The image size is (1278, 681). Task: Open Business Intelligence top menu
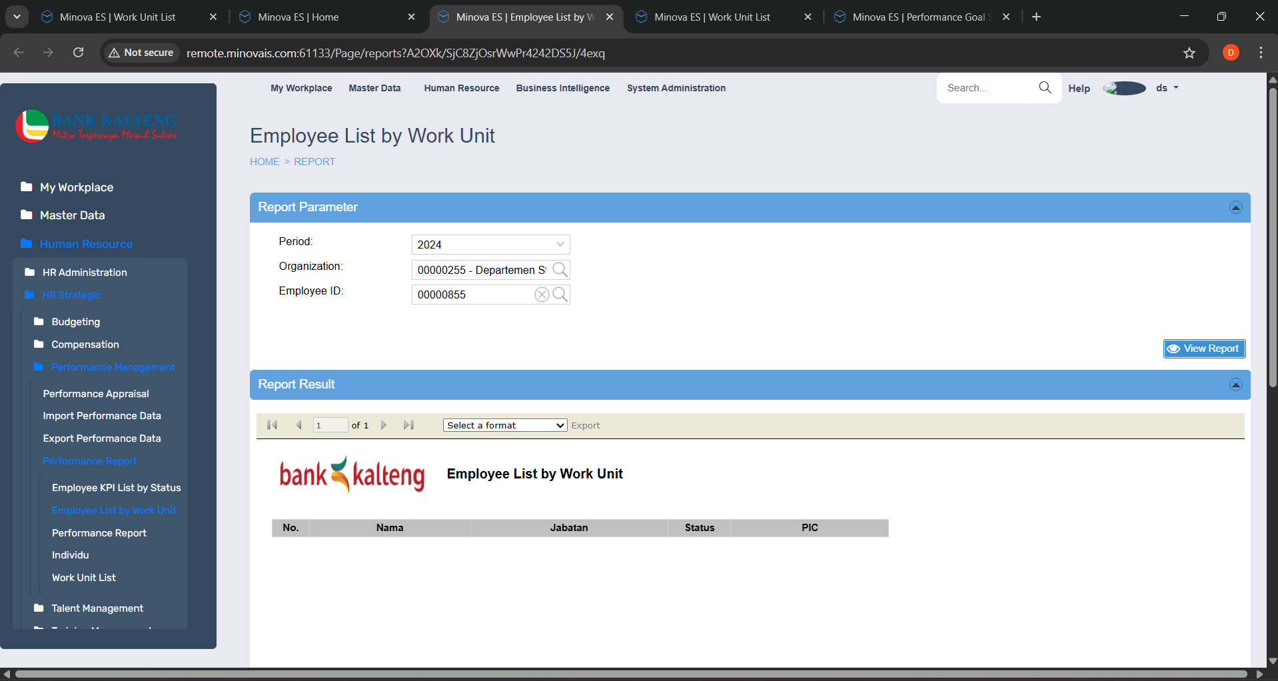click(563, 88)
